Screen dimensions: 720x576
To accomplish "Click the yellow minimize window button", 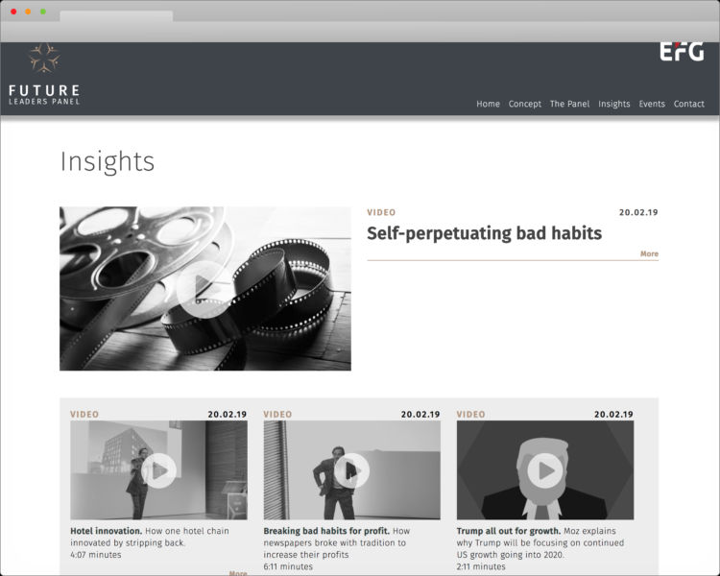I will [28, 12].
